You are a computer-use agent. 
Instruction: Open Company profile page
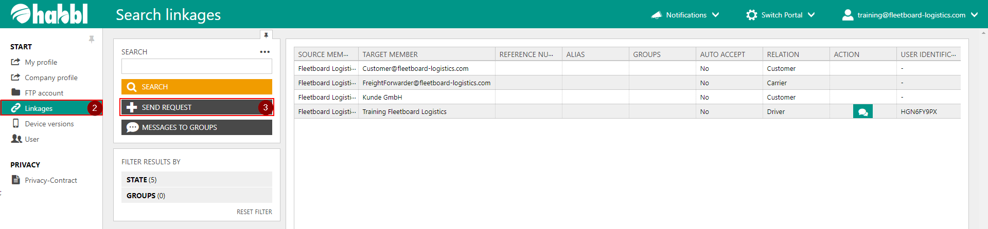[51, 78]
